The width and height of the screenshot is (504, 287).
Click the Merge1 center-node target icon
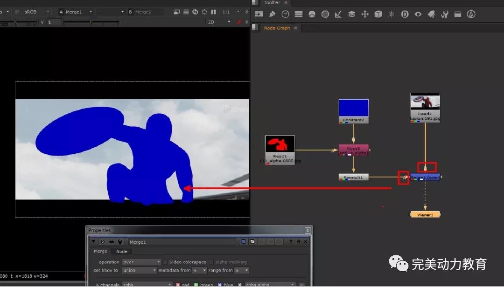point(103,242)
